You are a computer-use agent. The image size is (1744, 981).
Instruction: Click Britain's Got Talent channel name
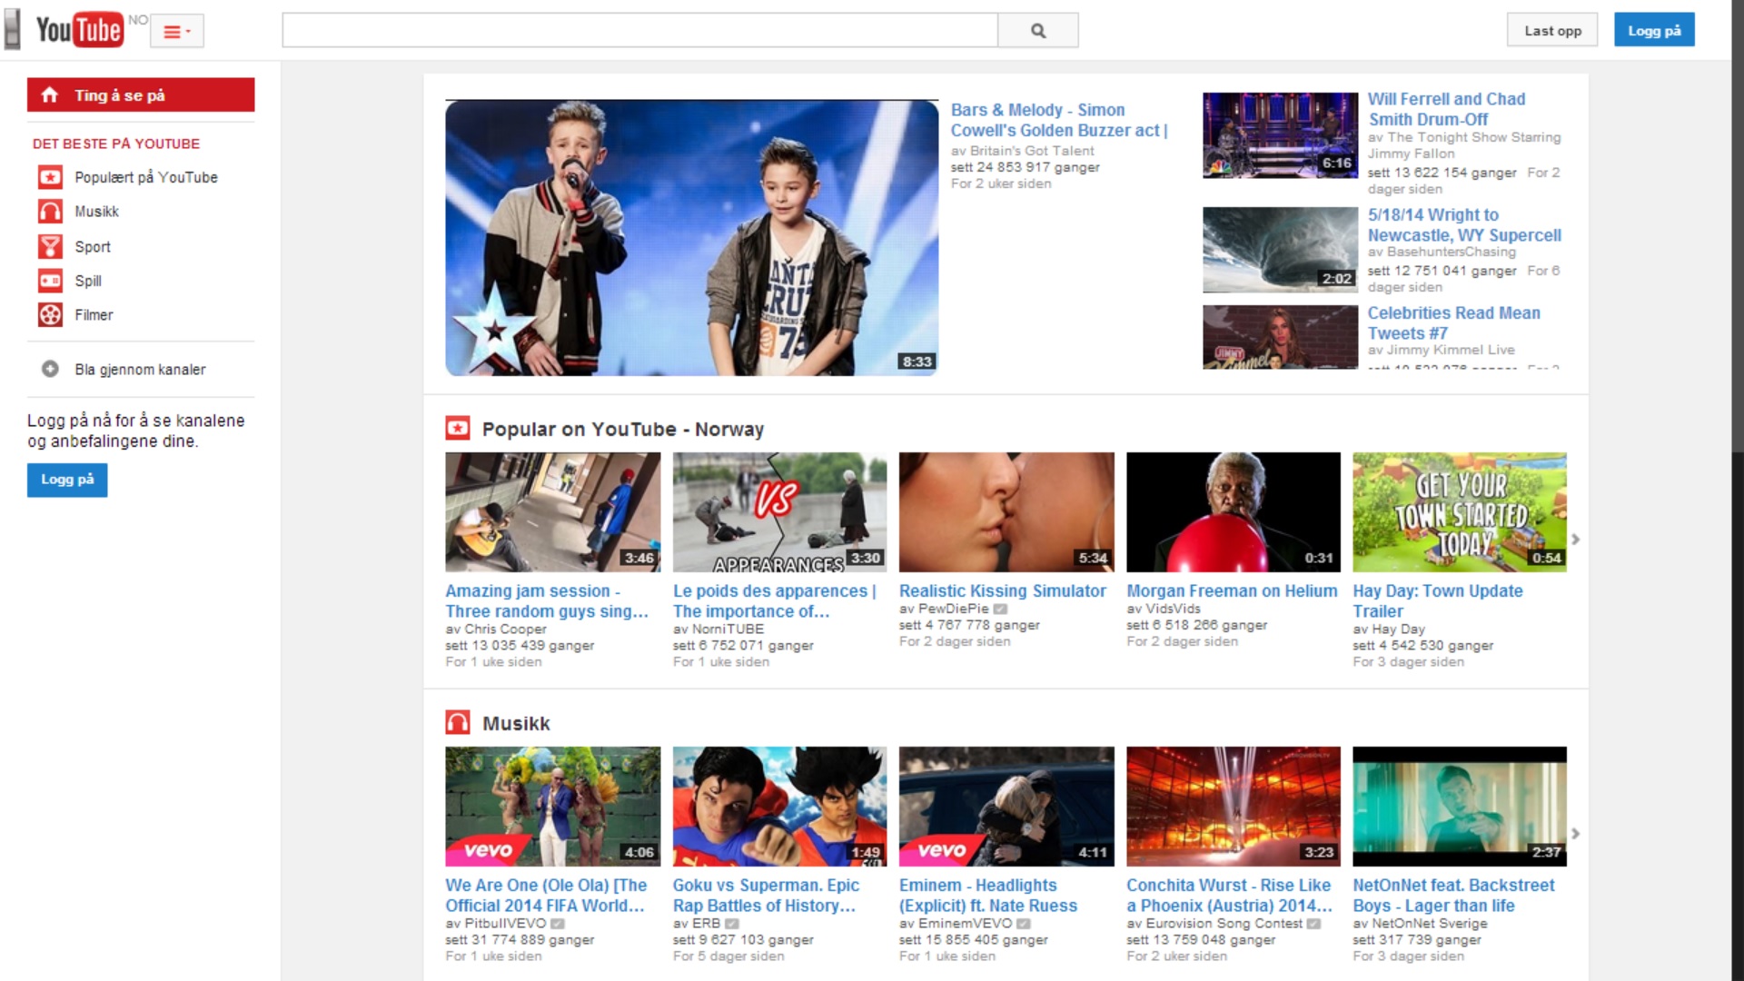click(x=1031, y=151)
